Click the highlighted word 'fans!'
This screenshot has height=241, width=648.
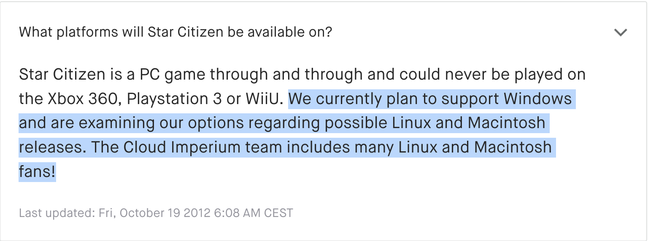tap(37, 172)
